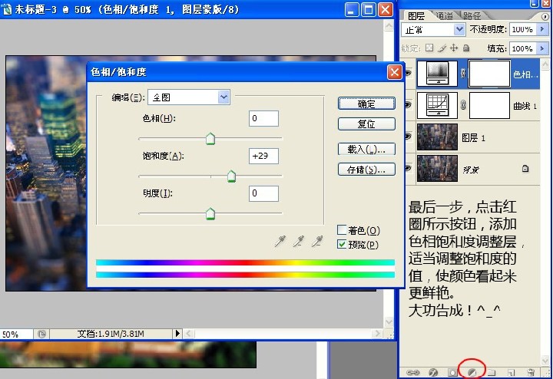Click the link layers icon in Layers panel
This screenshot has width=553, height=379.
[413, 371]
